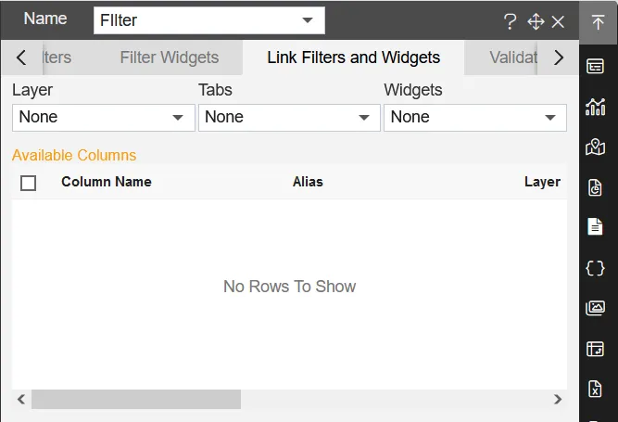Click the move panel crosshair icon
This screenshot has height=422, width=618.
click(x=535, y=22)
